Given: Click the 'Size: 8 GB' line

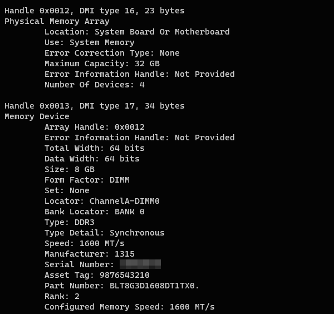Looking at the screenshot, I should click(70, 169).
